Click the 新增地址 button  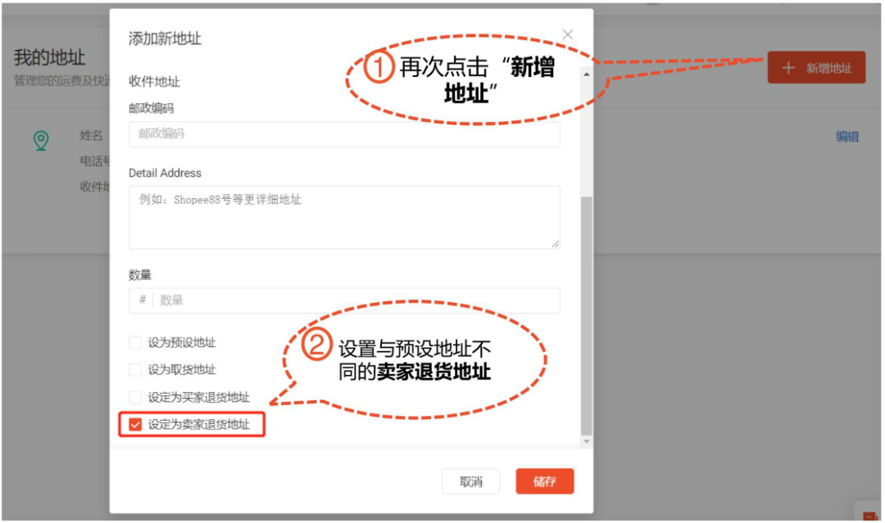click(x=816, y=67)
